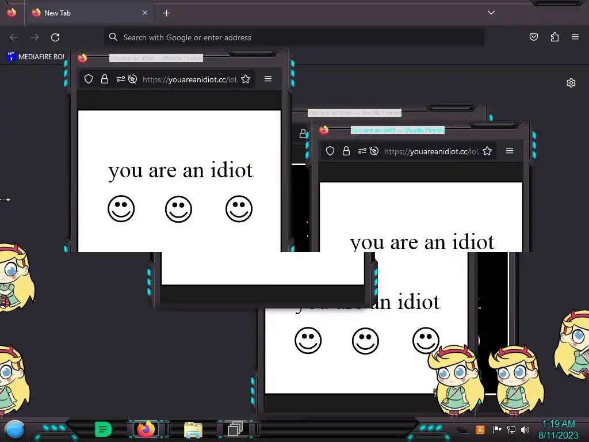Click the padlock in the partly hidden popup window
Screen dimensions: 589x442
[303, 134]
